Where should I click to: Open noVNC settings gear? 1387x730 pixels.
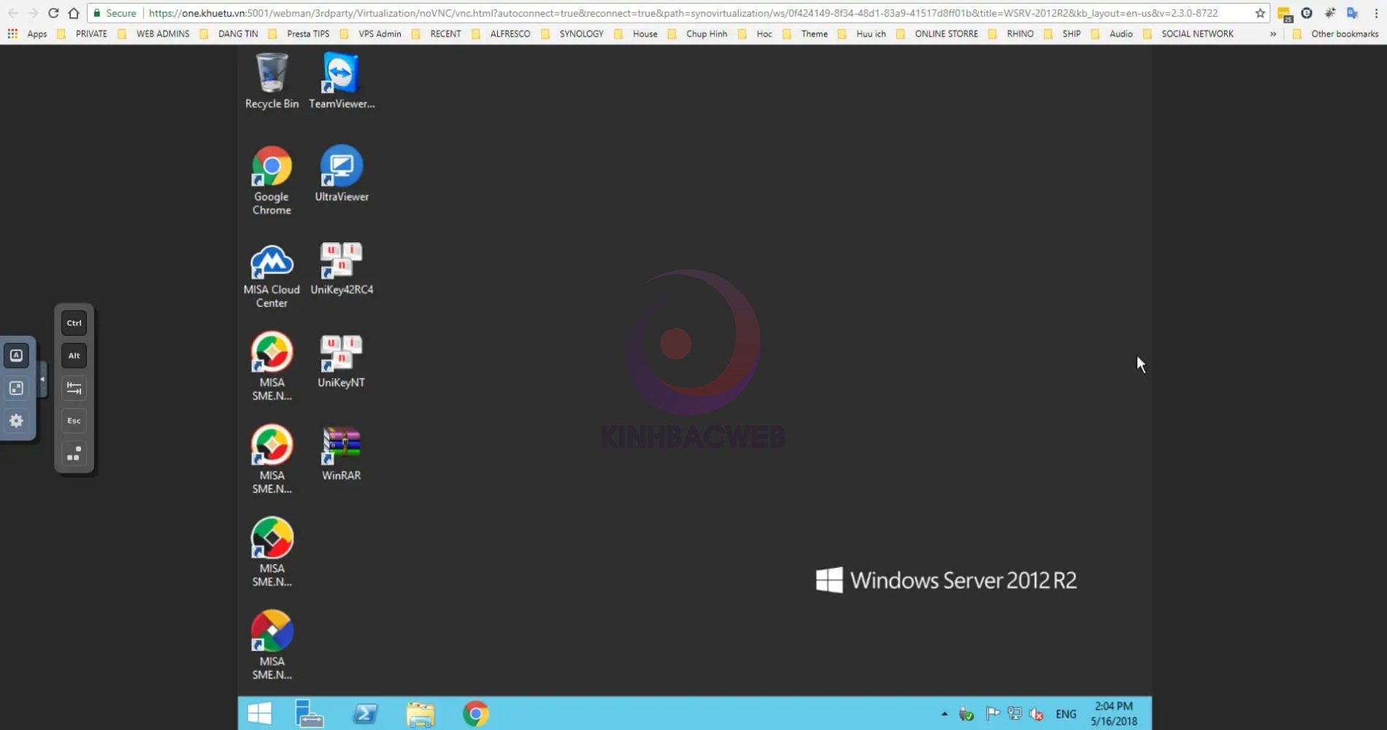coord(16,420)
